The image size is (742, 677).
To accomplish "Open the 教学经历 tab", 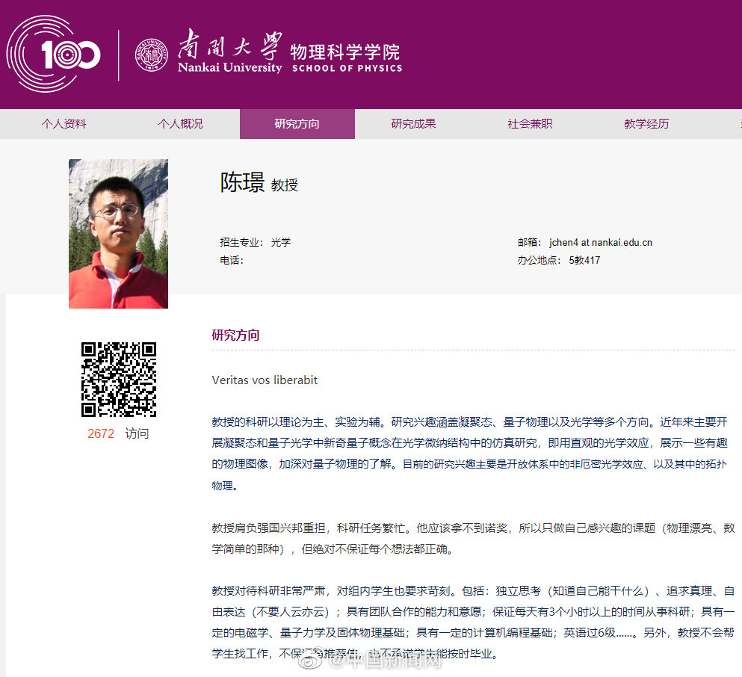I will [646, 124].
